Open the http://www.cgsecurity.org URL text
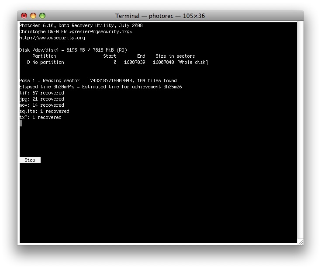This screenshot has height=269, width=321. click(52, 38)
